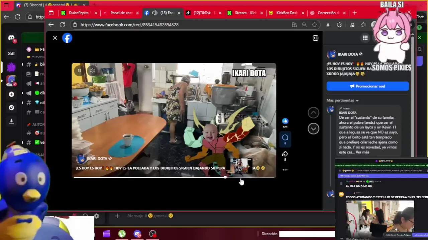
Task: View site information lock icon in address bar
Action: click(75, 25)
